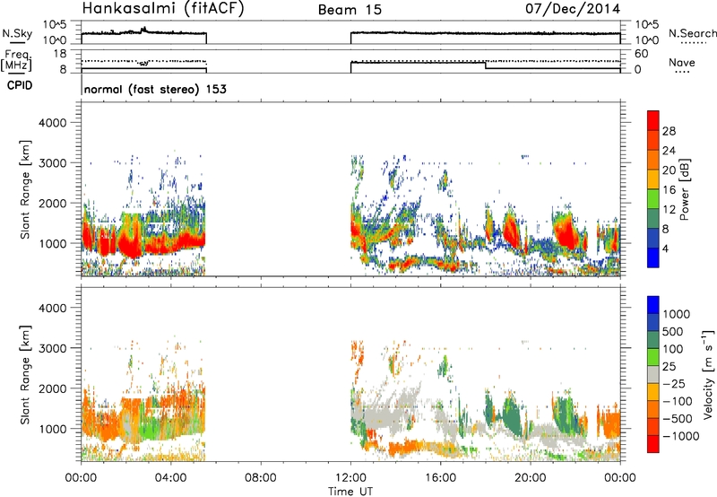Click the -500 tick on velocity colorbar
Image resolution: width=717 pixels, height=497 pixels.
678,418
